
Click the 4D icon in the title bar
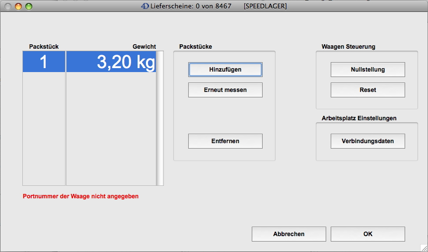tap(145, 6)
